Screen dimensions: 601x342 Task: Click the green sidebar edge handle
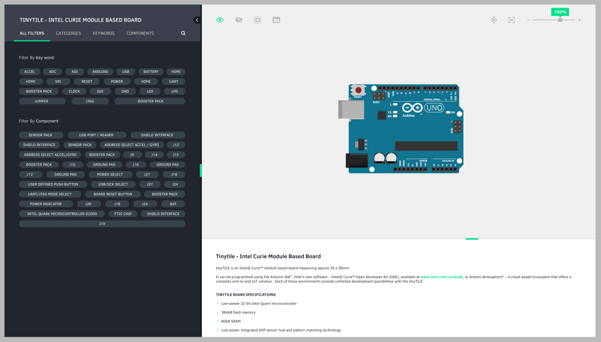201,171
